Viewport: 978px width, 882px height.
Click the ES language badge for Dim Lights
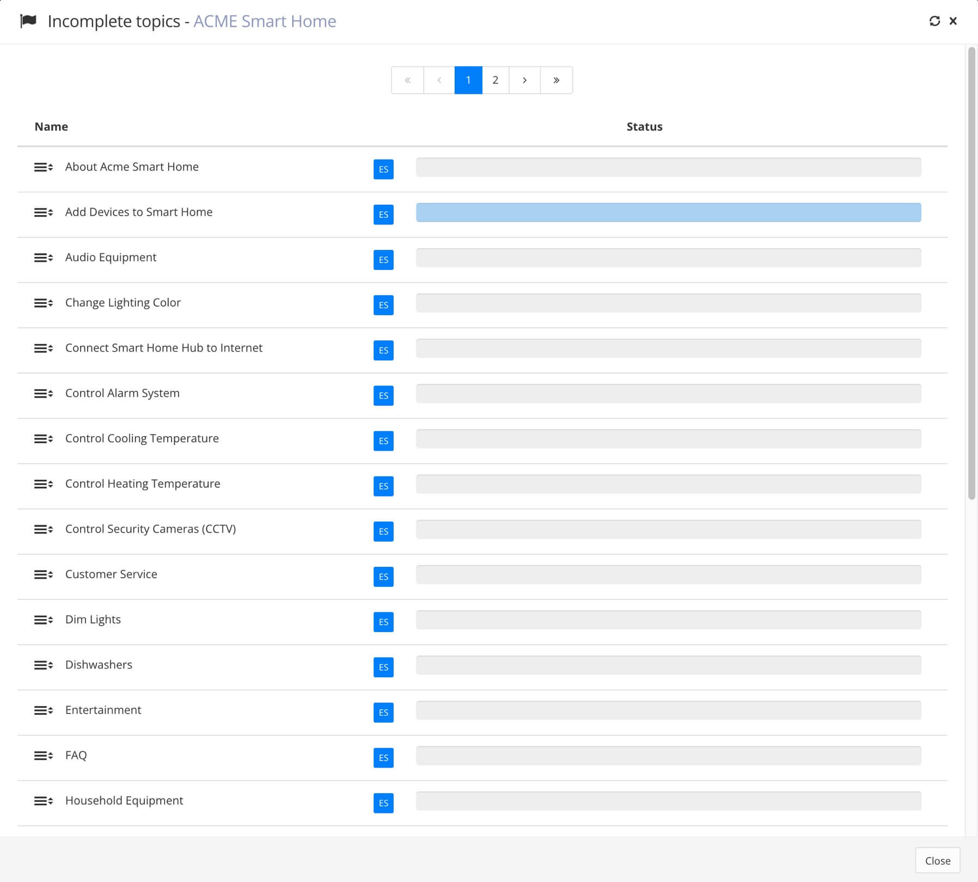383,622
